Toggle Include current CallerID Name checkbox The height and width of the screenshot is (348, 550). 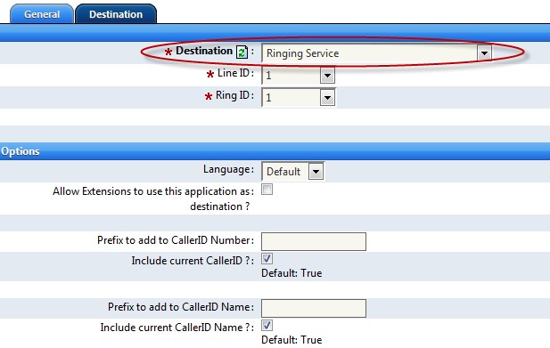(267, 325)
